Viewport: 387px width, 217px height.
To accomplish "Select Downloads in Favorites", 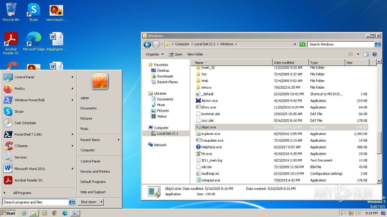I will click(x=162, y=76).
